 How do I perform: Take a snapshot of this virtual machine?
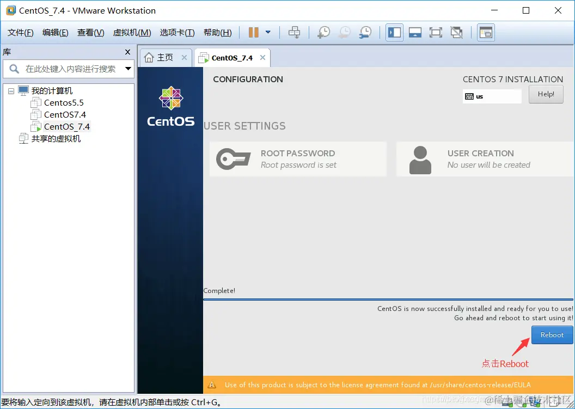323,32
